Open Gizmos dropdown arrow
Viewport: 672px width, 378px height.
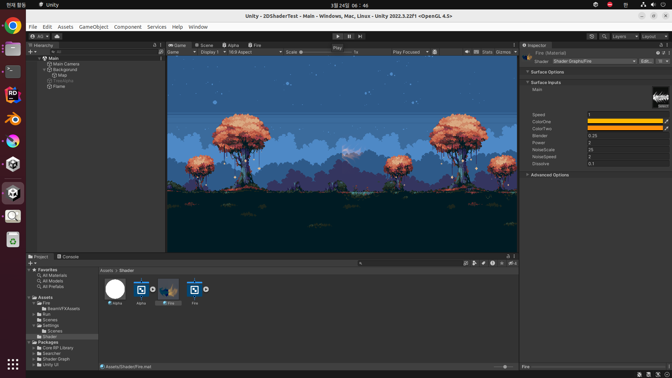516,52
